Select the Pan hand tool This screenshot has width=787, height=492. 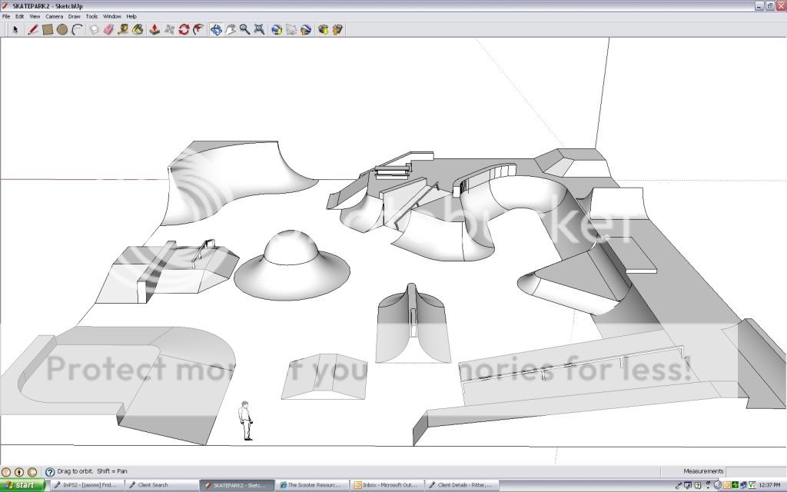230,30
